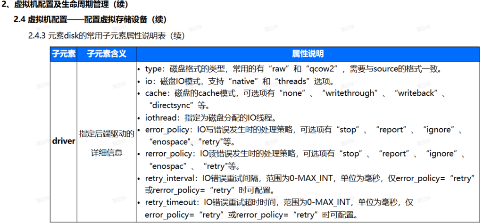
Task: Click the cache attribute bullet line
Action: pyautogui.click(x=292, y=93)
